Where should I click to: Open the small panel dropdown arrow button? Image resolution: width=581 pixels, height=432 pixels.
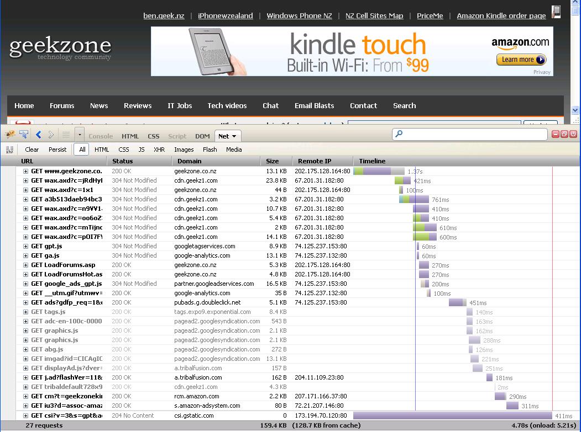pos(80,135)
